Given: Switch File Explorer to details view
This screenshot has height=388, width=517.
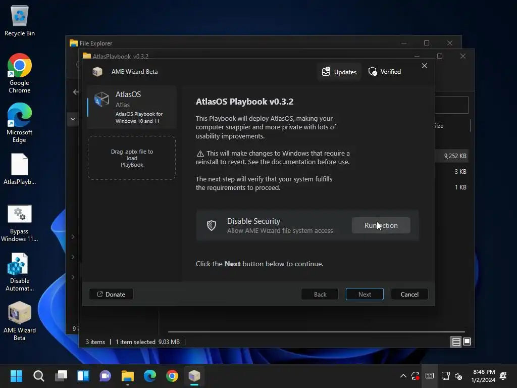Looking at the screenshot, I should click(456, 342).
